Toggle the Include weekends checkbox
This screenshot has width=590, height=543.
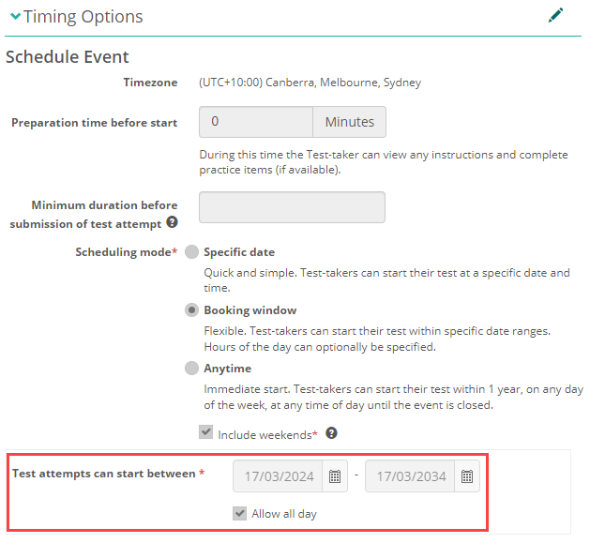[206, 433]
